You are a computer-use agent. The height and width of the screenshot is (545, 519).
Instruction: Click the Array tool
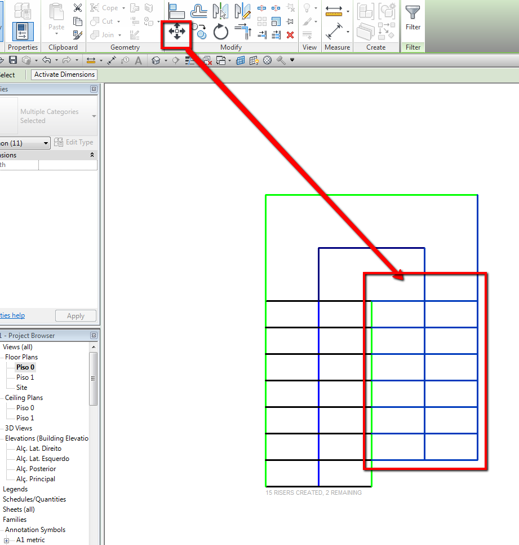click(262, 22)
